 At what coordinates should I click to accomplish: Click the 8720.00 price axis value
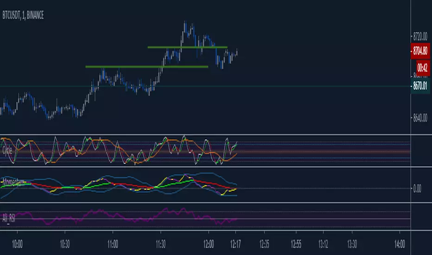point(420,36)
